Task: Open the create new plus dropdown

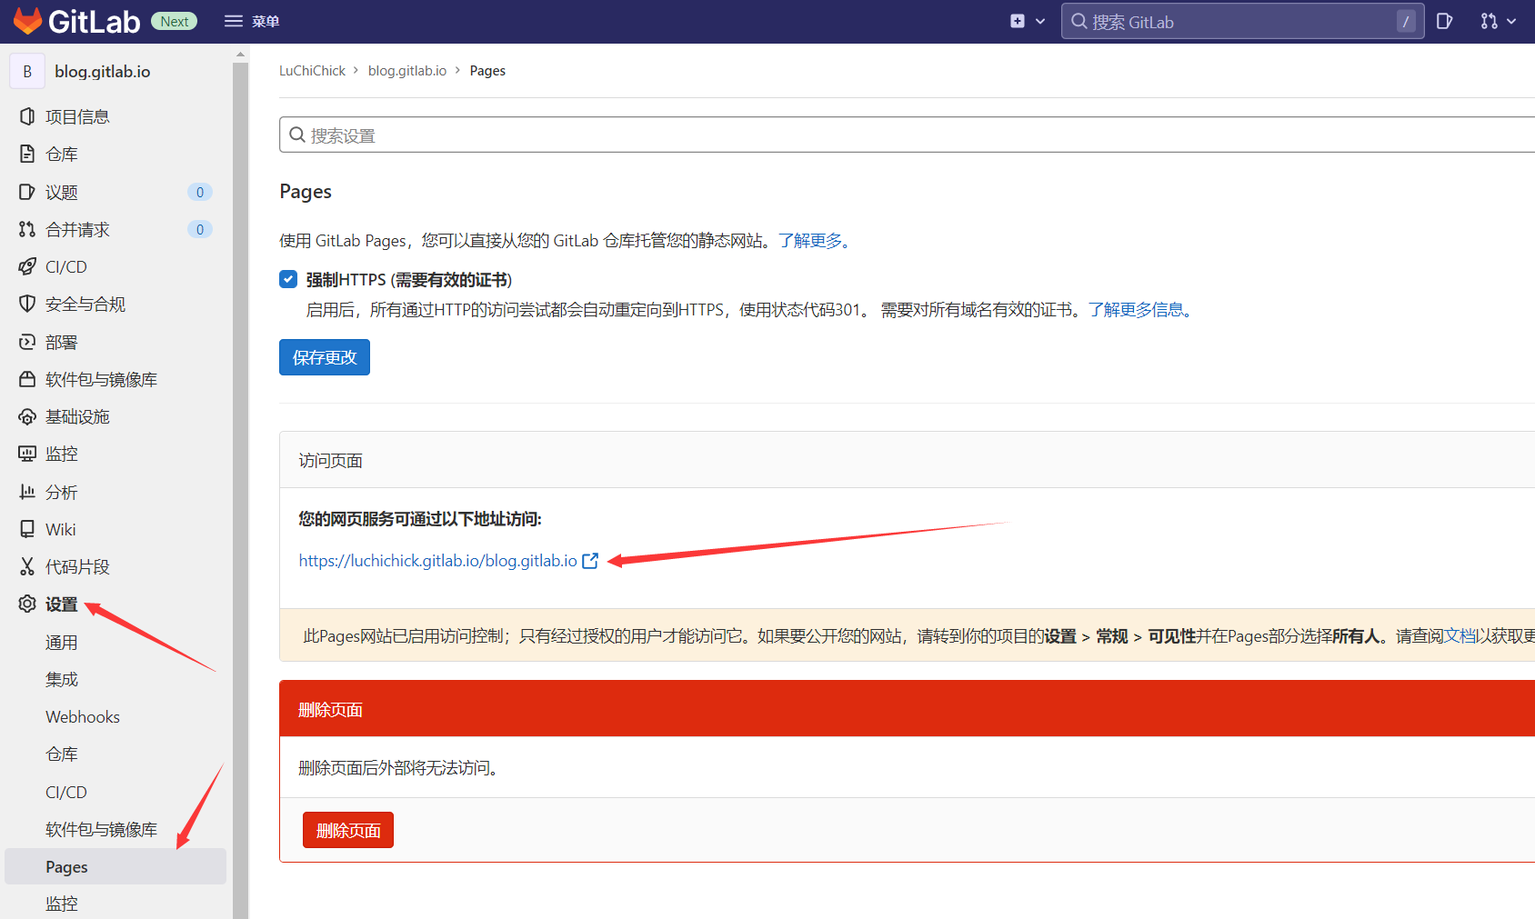Action: click(1028, 21)
